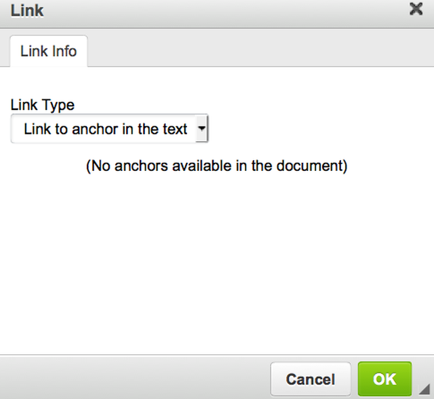Viewport: 434px width, 399px height.
Task: Click the empty tab strip right of Link Info
Action: pyautogui.click(x=258, y=51)
